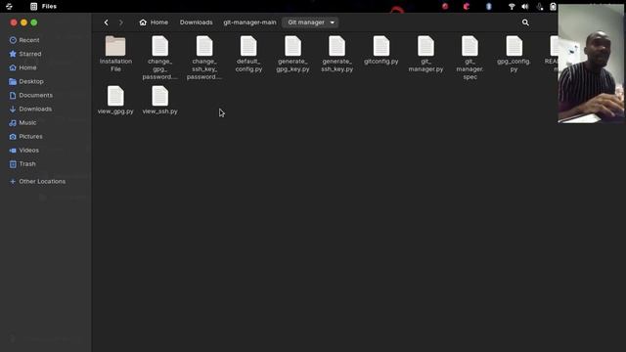626x352 pixels.
Task: Click Home in the path bar
Action: point(154,22)
